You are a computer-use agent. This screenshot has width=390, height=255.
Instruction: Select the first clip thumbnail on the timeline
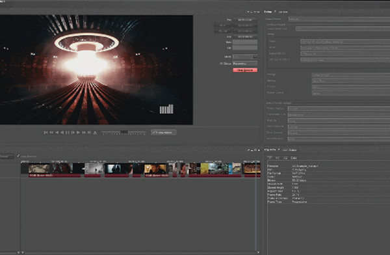pos(39,168)
